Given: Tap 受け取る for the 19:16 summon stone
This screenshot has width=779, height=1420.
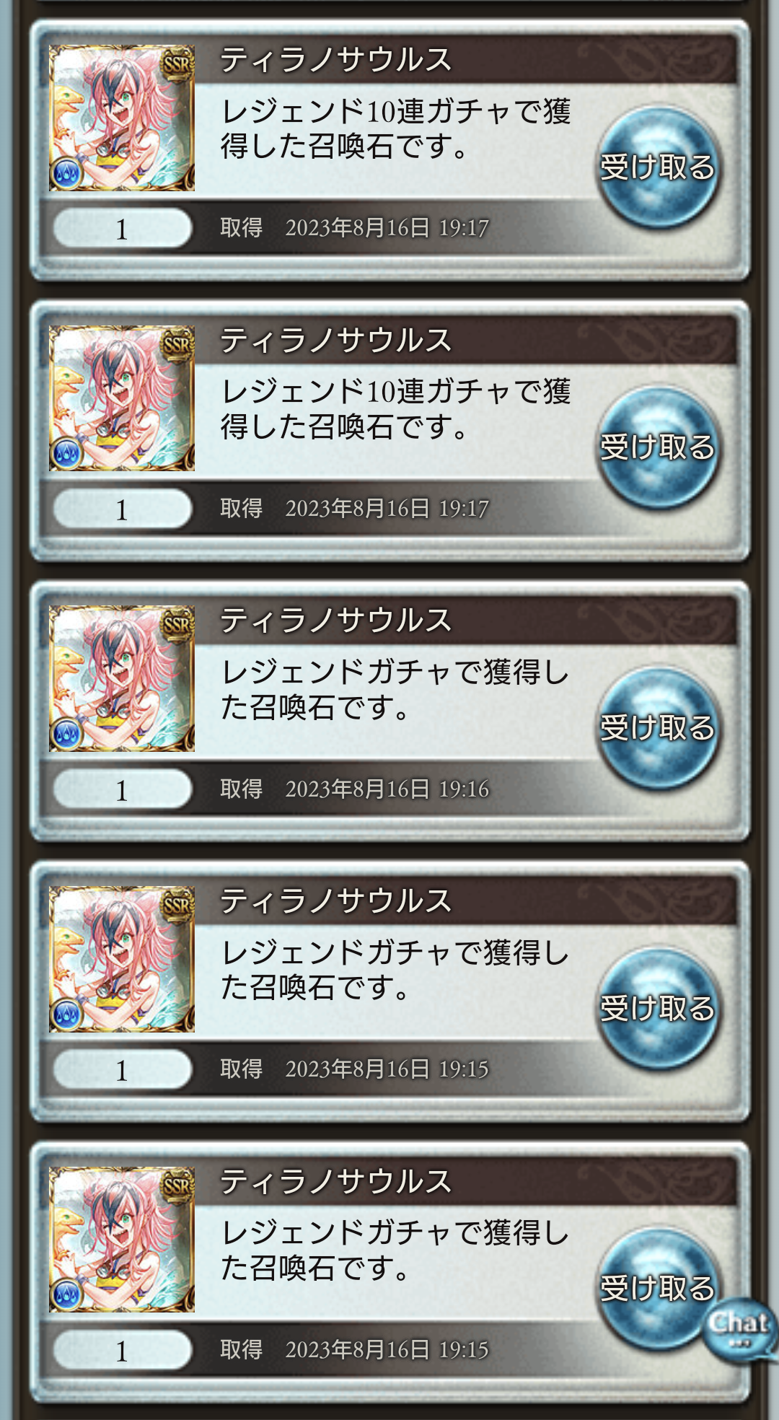Looking at the screenshot, I should [x=657, y=729].
